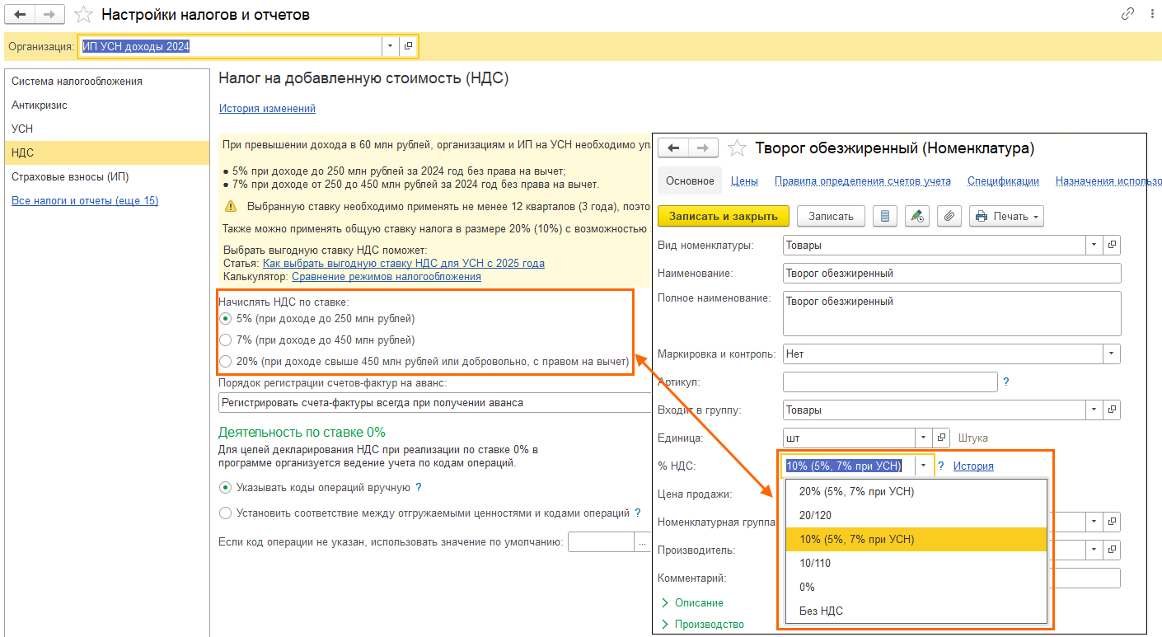Click the help question mark beside Артикул
This screenshot has width=1162, height=637.
tap(1005, 382)
